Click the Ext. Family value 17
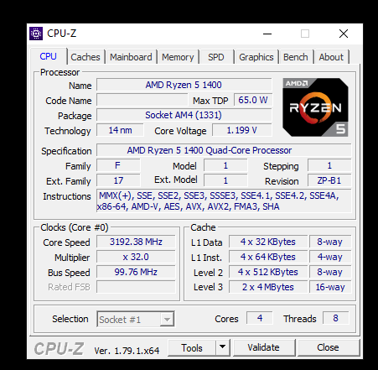Screen dimensions: 378x370 point(118,180)
